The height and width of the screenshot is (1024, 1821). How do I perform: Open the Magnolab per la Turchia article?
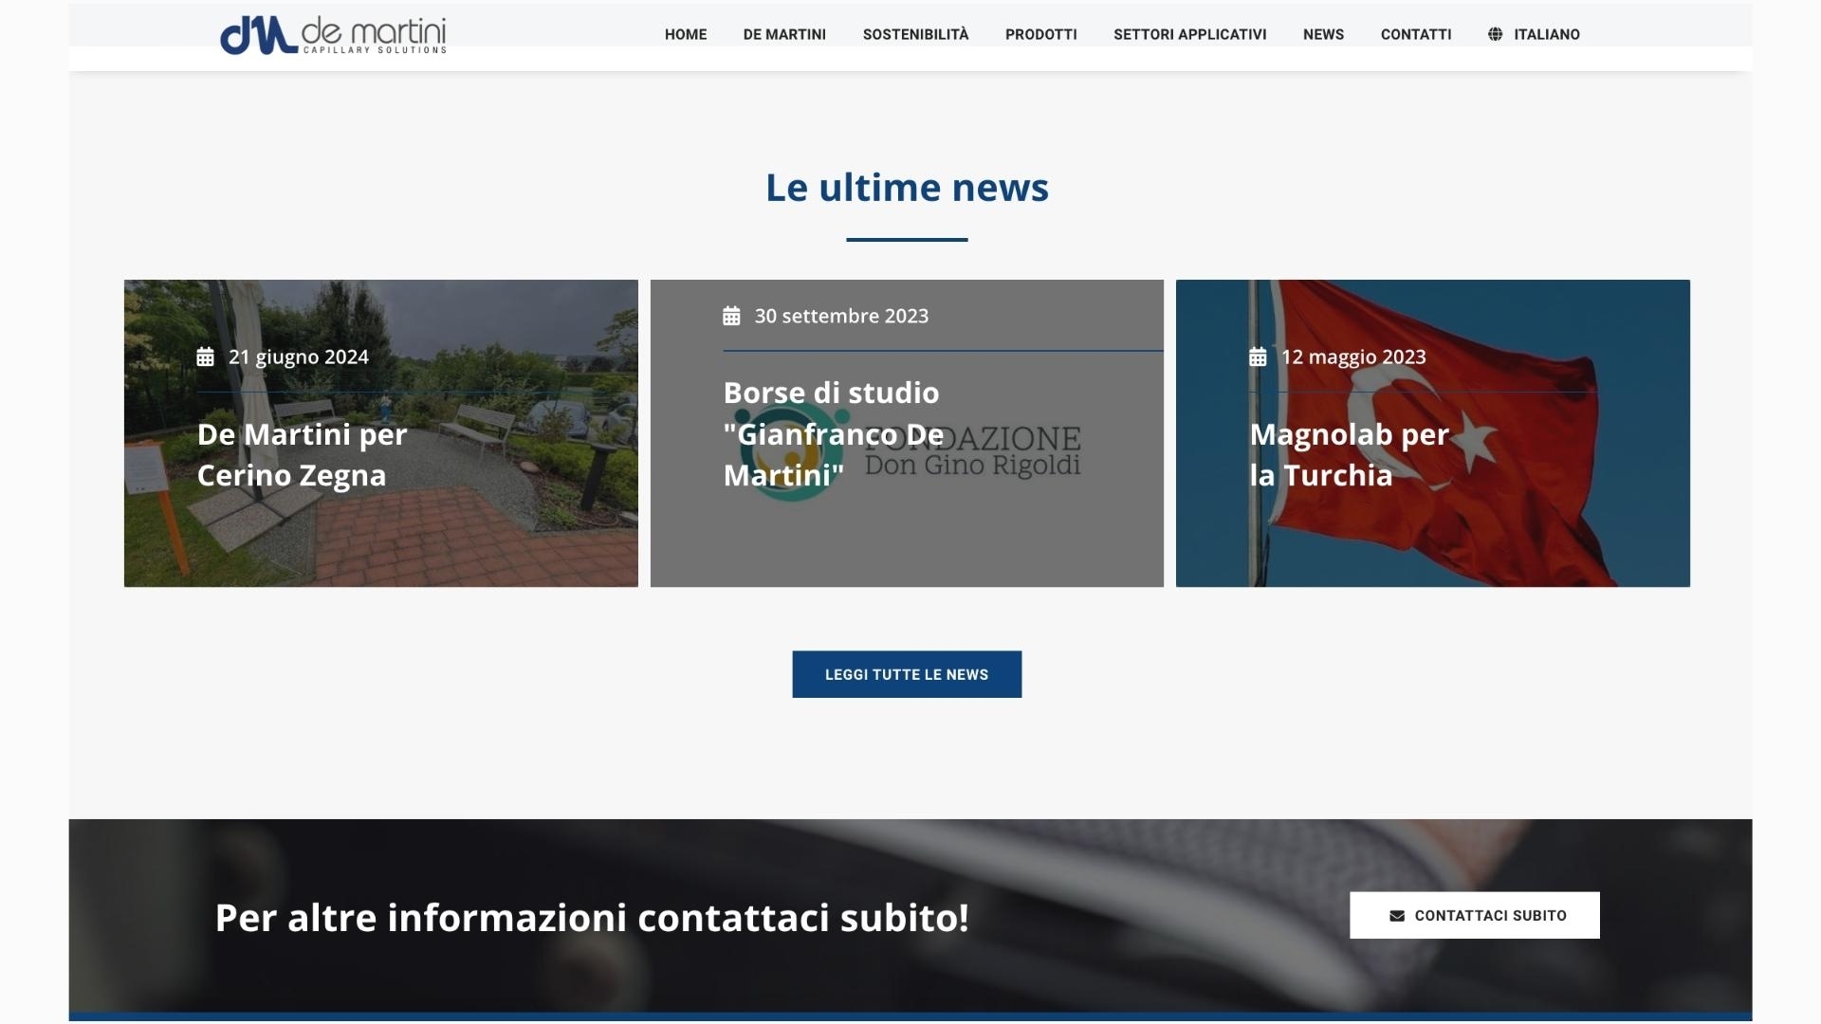click(1349, 455)
